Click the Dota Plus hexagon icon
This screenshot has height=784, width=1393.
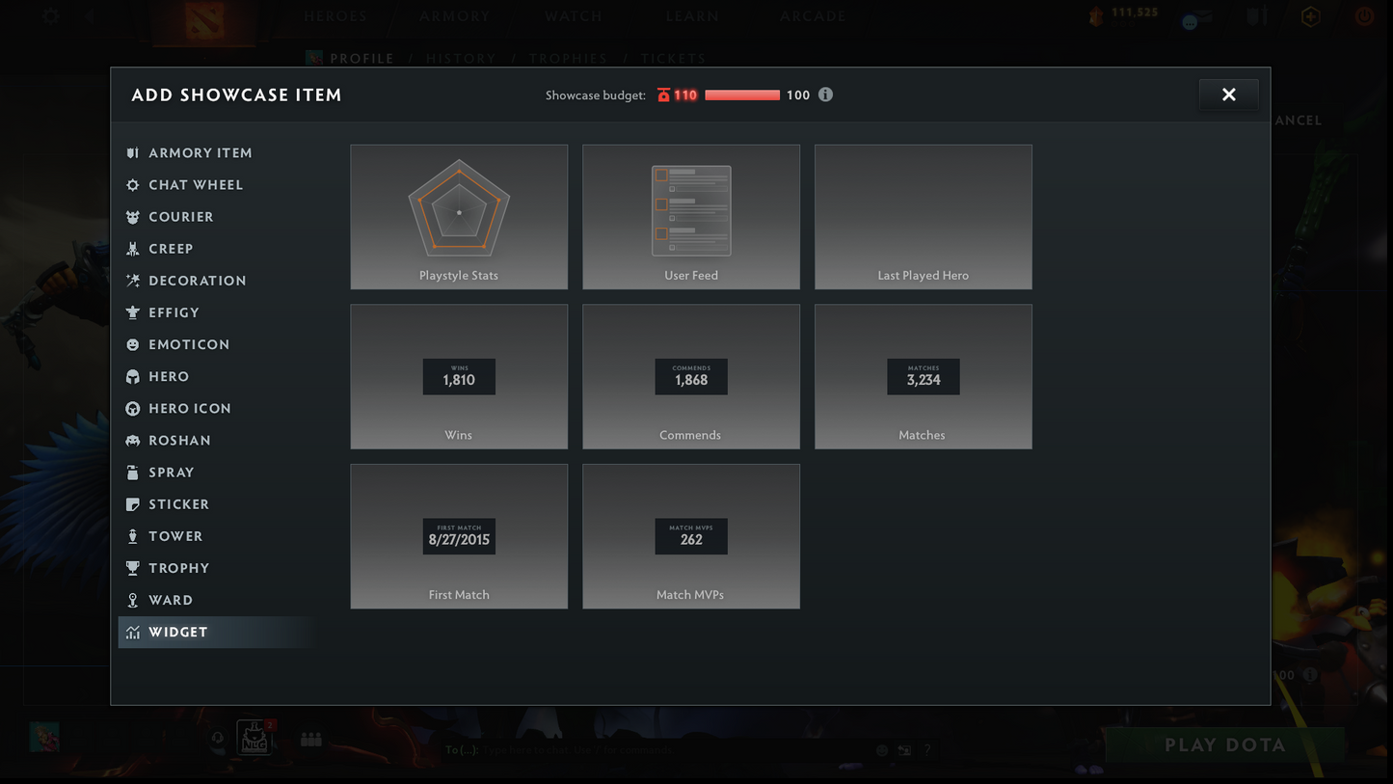(1310, 16)
